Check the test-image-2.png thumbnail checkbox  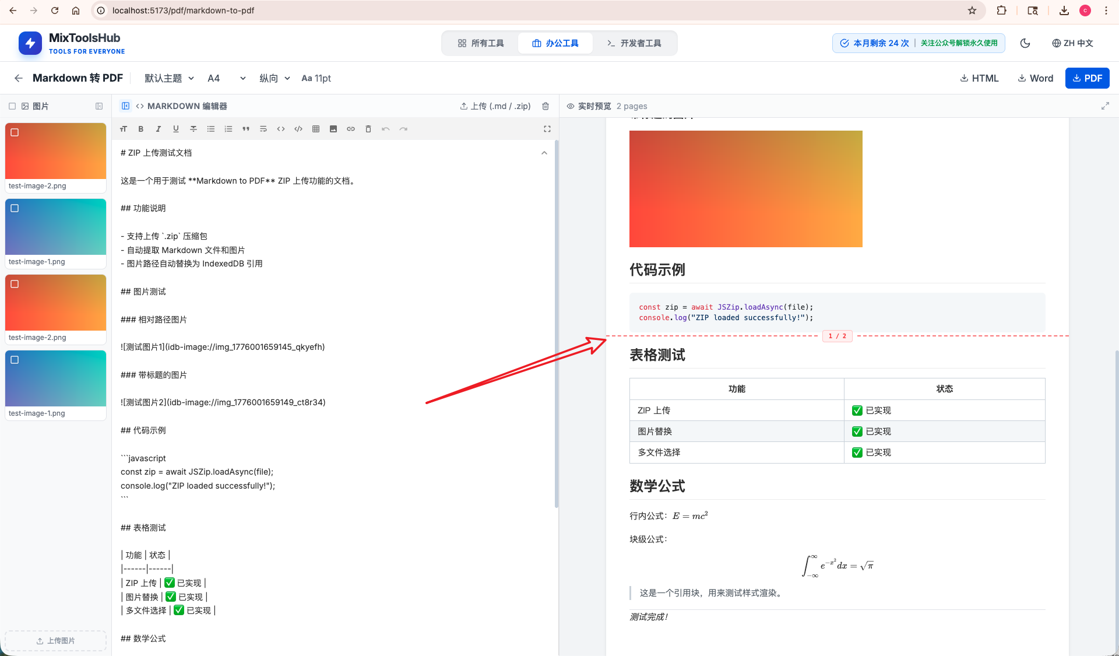[x=16, y=132]
